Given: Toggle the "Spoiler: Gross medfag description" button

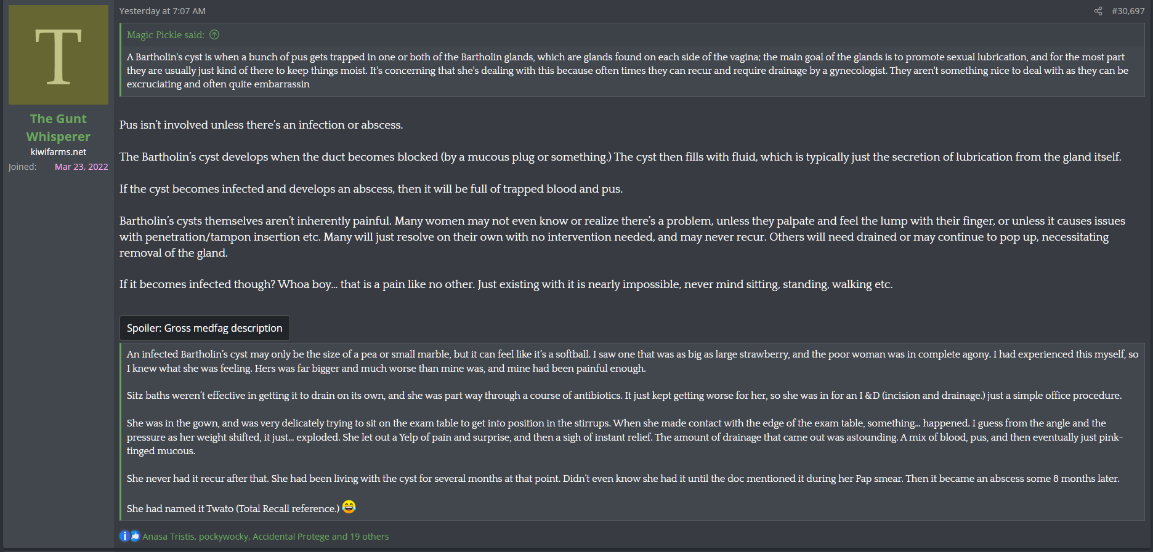Looking at the screenshot, I should pos(204,328).
